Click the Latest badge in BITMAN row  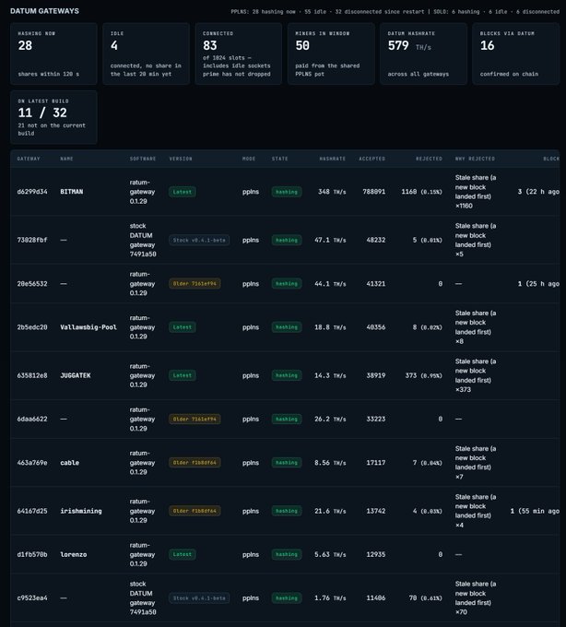click(183, 192)
